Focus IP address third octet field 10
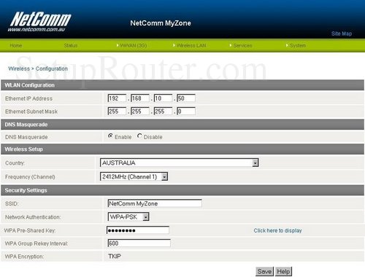 [x=163, y=98]
